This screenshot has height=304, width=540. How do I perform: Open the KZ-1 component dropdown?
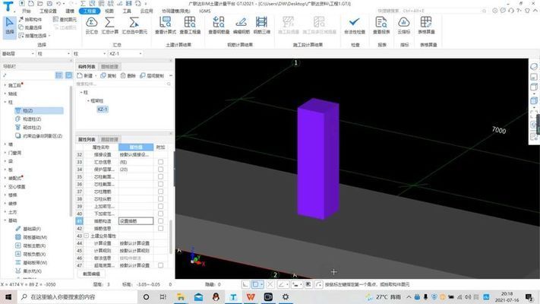pos(137,54)
